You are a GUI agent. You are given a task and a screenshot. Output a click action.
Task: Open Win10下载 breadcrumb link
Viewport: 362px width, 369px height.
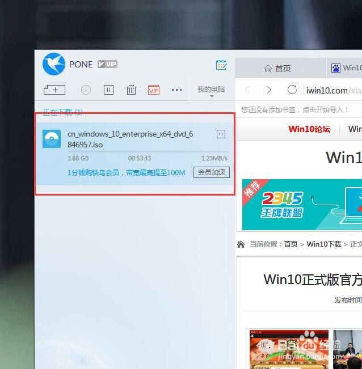point(324,244)
